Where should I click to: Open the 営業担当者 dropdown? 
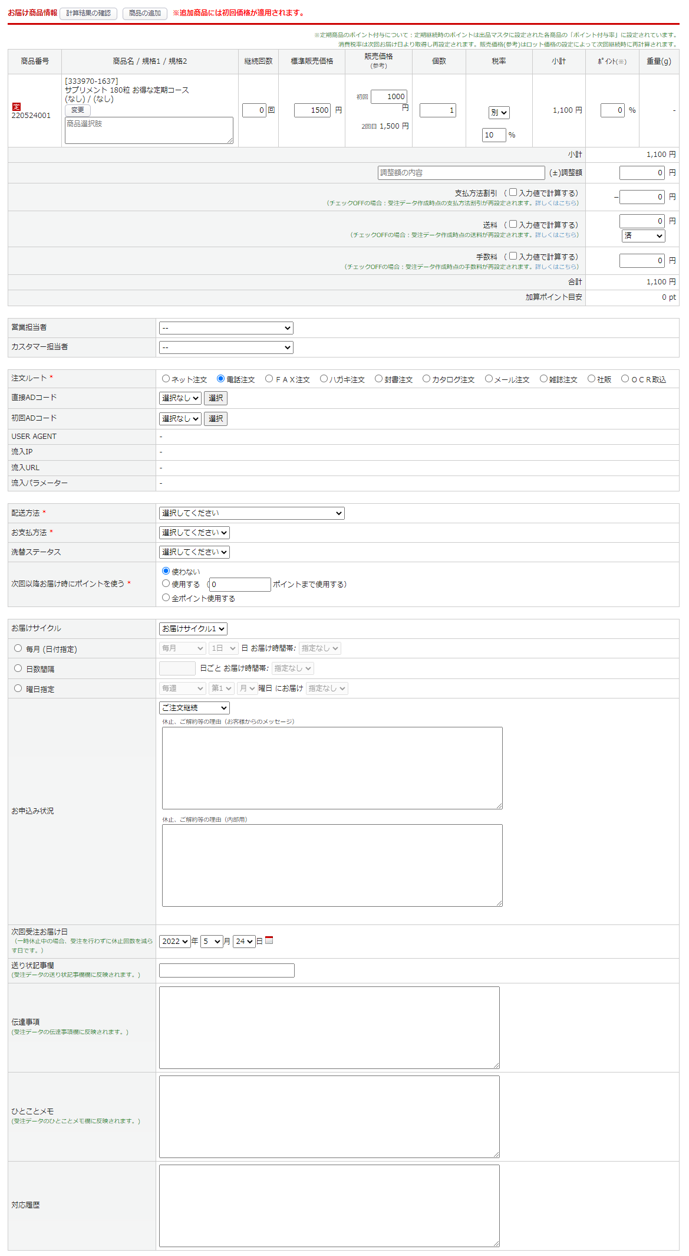click(x=226, y=328)
